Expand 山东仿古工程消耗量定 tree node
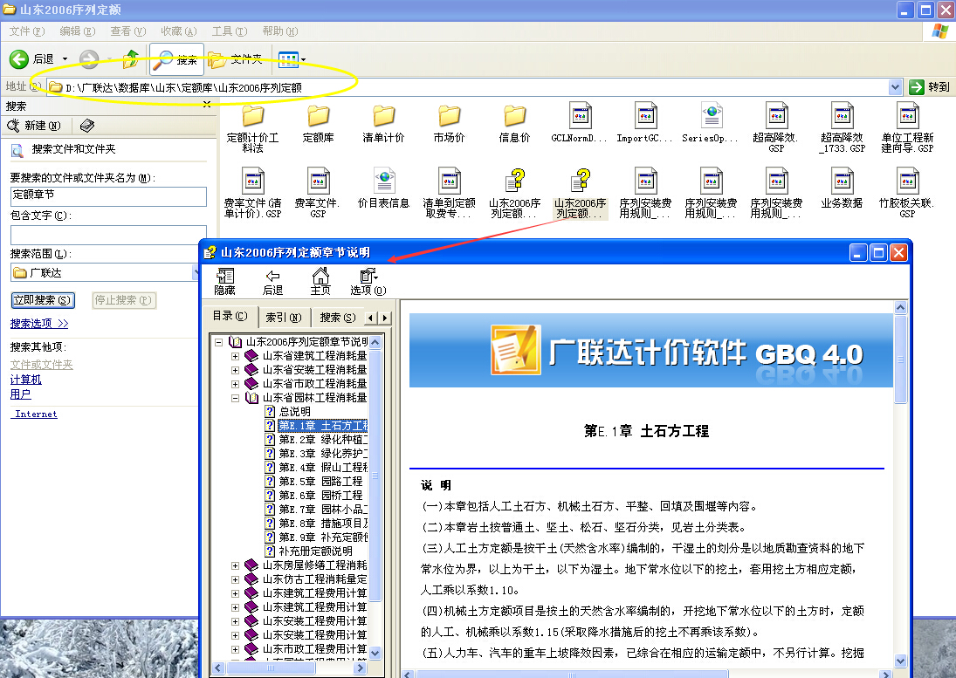Viewport: 956px width, 678px height. click(235, 579)
